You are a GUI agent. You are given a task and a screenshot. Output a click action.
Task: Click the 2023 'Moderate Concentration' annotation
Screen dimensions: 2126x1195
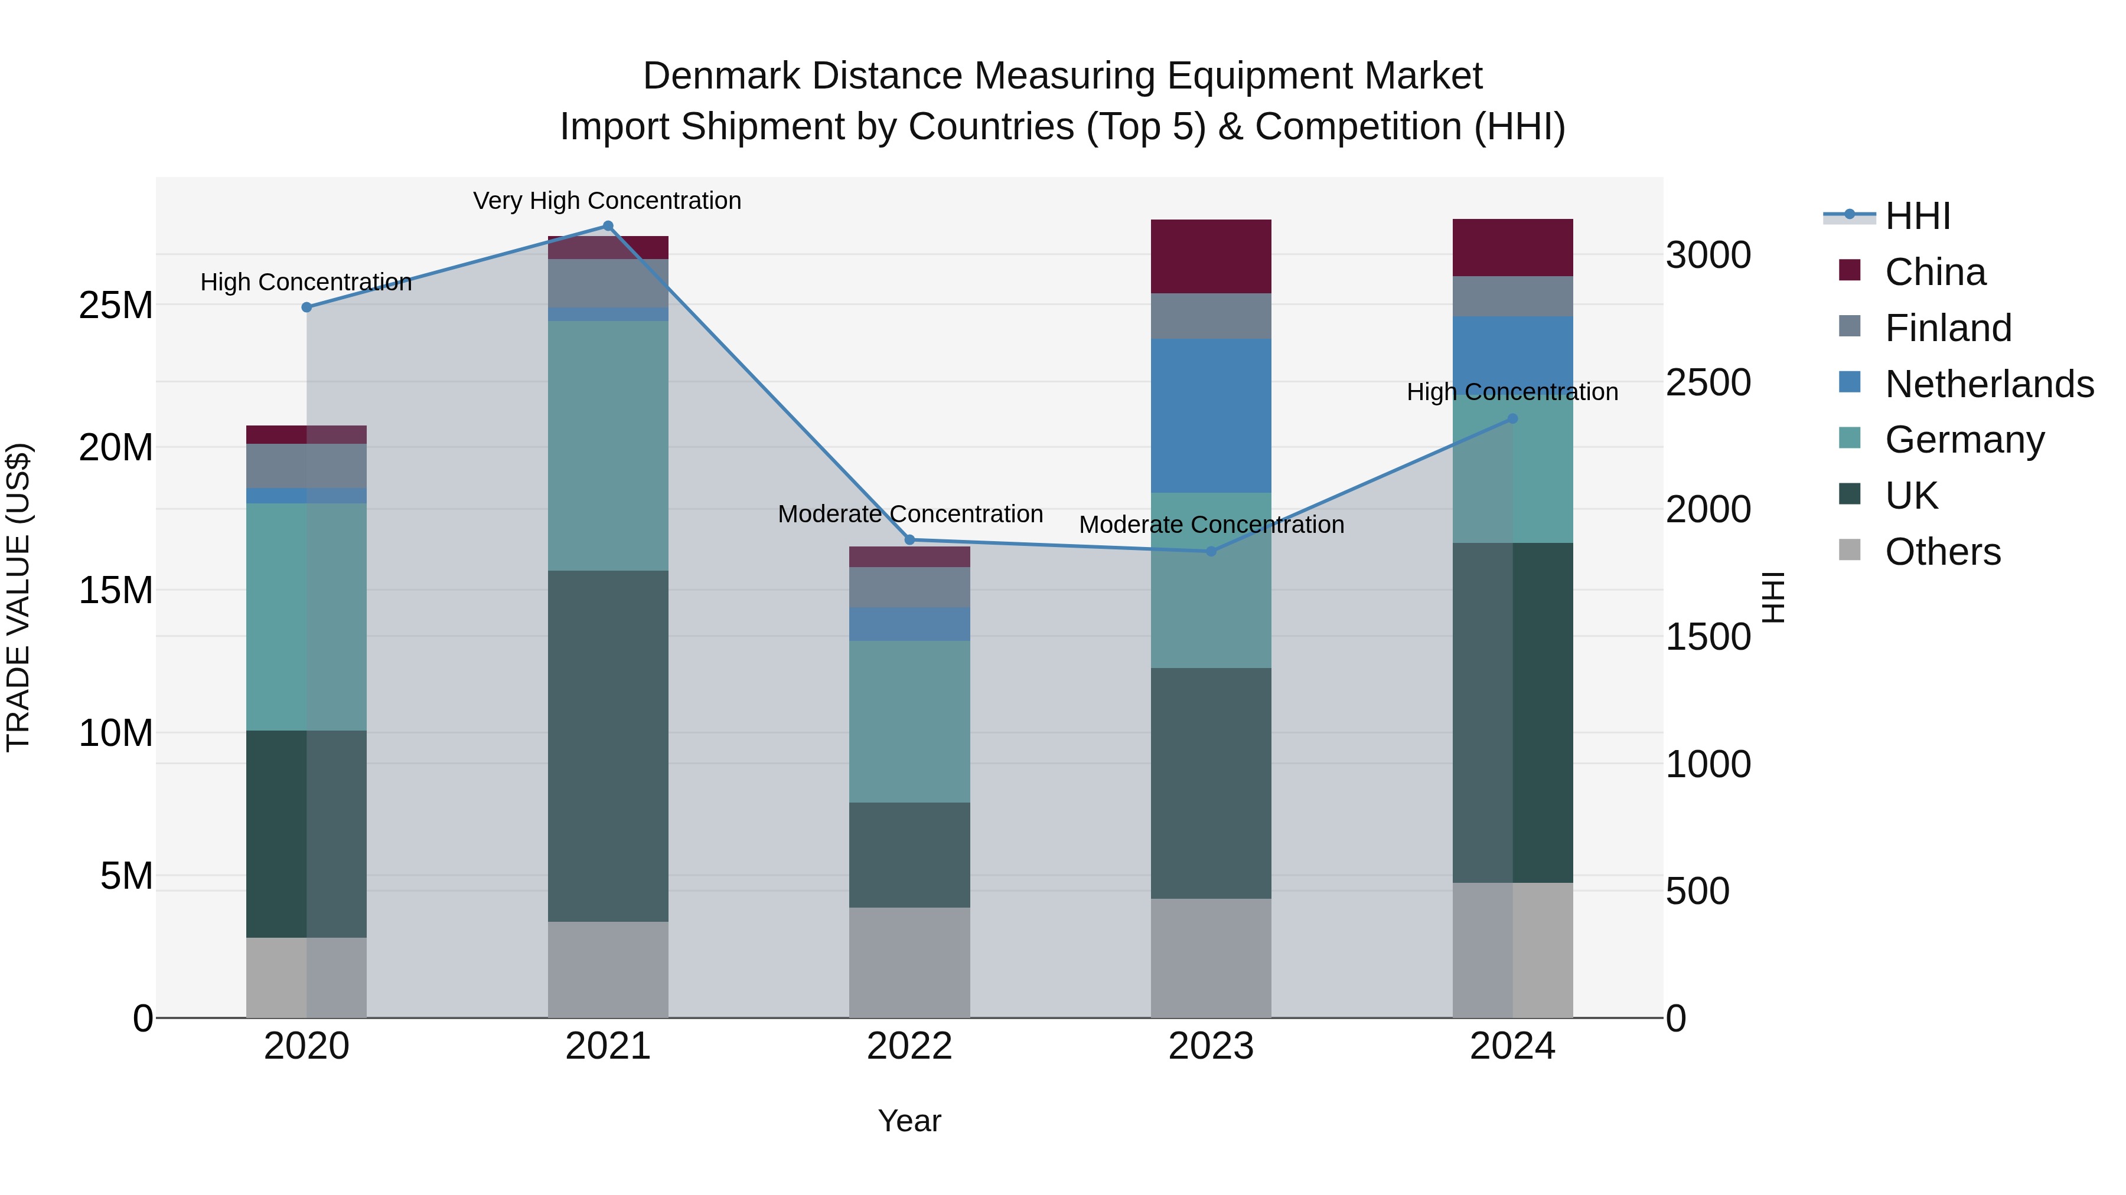pyautogui.click(x=1212, y=525)
